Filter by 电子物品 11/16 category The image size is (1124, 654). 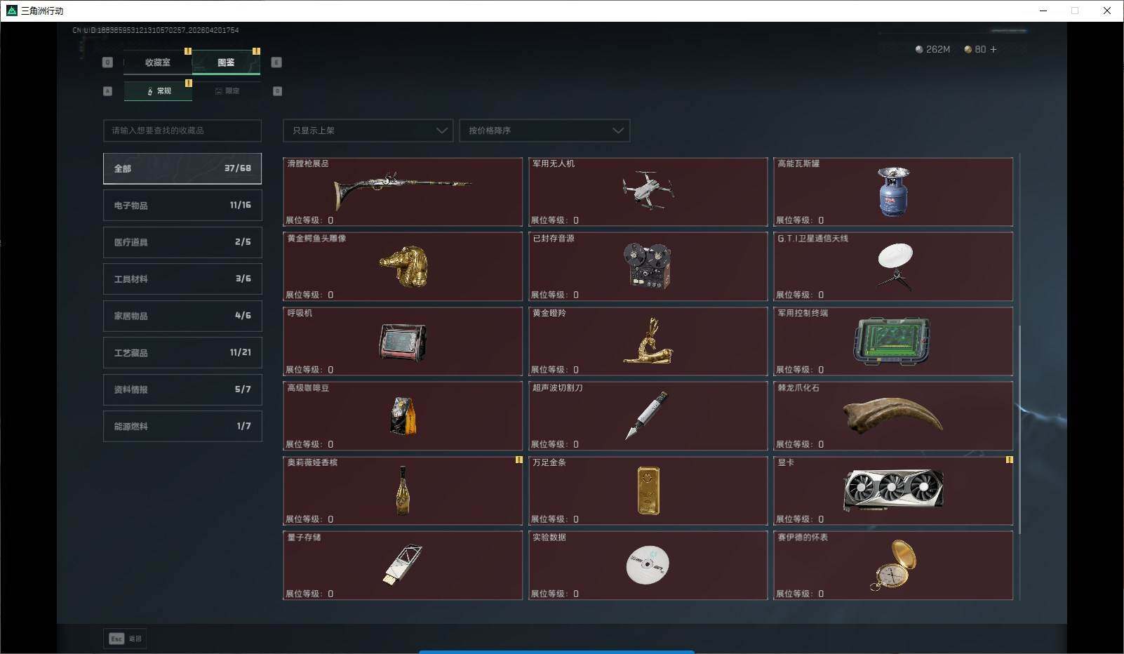(x=182, y=206)
